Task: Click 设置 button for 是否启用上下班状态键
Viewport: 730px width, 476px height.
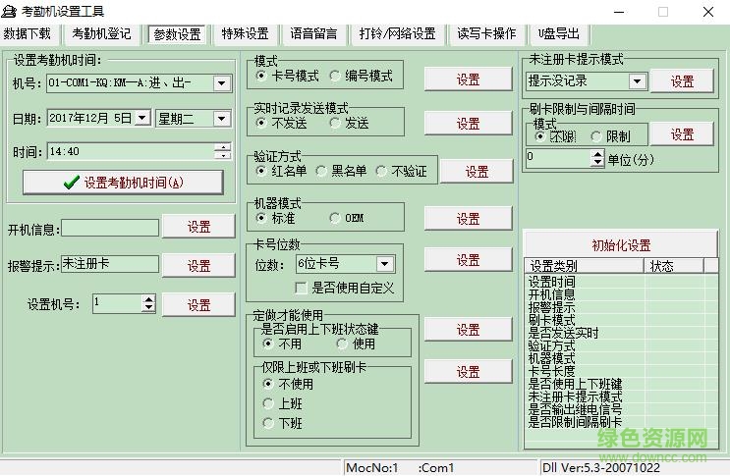Action: (x=468, y=330)
